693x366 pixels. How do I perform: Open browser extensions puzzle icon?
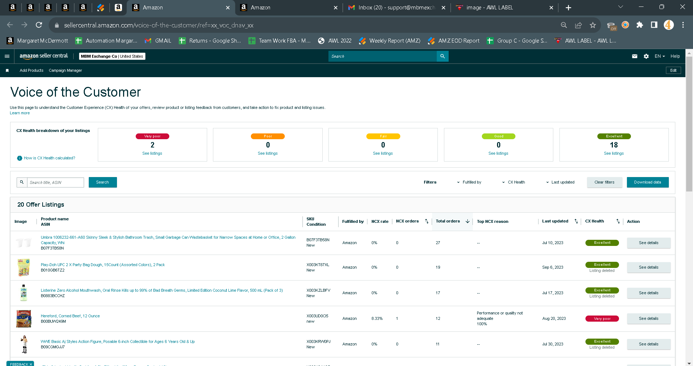640,25
